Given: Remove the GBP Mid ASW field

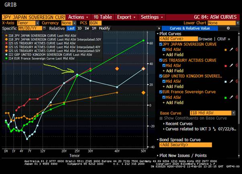Looking at the screenshot, I should [237, 81].
